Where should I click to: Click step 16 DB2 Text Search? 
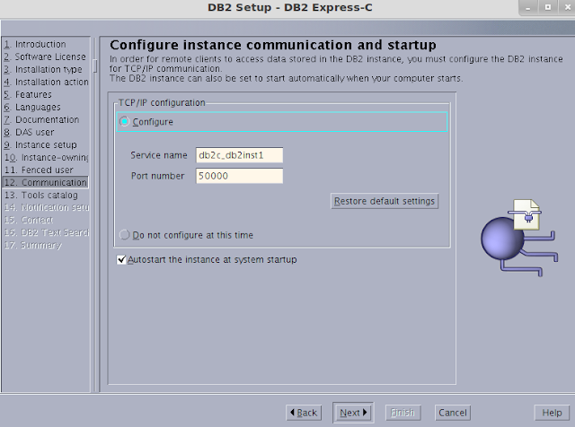(46, 232)
